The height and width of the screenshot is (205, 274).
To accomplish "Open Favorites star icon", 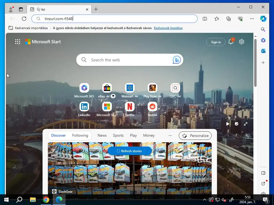I will 217,19.
